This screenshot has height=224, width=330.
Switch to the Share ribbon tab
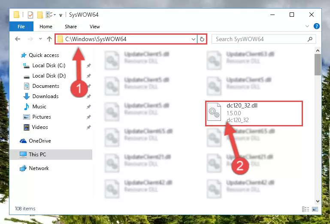click(71, 27)
